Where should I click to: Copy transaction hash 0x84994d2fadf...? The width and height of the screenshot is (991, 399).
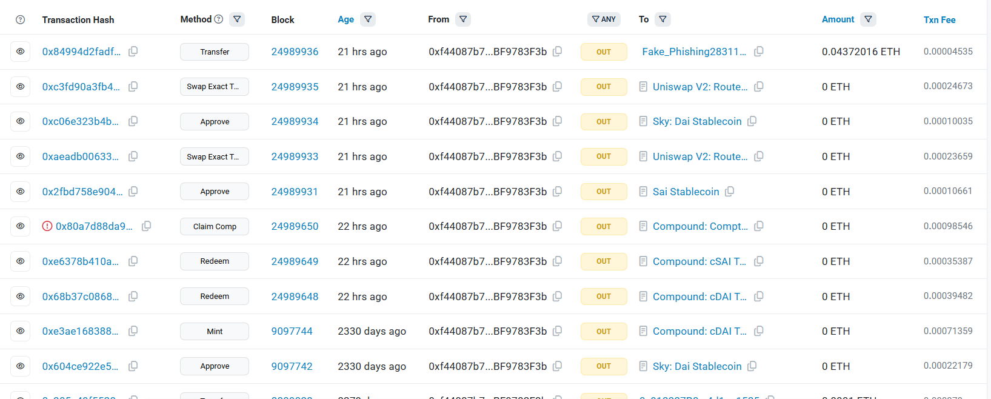[133, 52]
